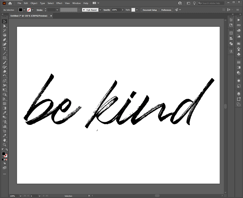Select the Zoom tool
The height and width of the screenshot is (198, 243).
pos(5,145)
